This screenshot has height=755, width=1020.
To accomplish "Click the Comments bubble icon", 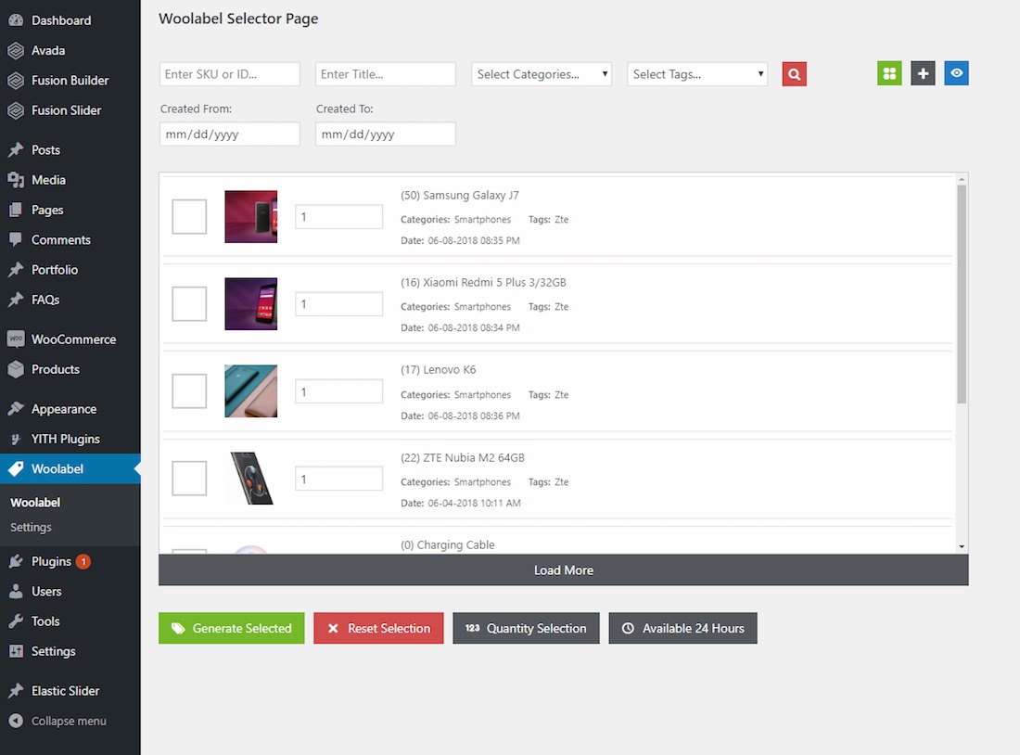I will point(16,239).
